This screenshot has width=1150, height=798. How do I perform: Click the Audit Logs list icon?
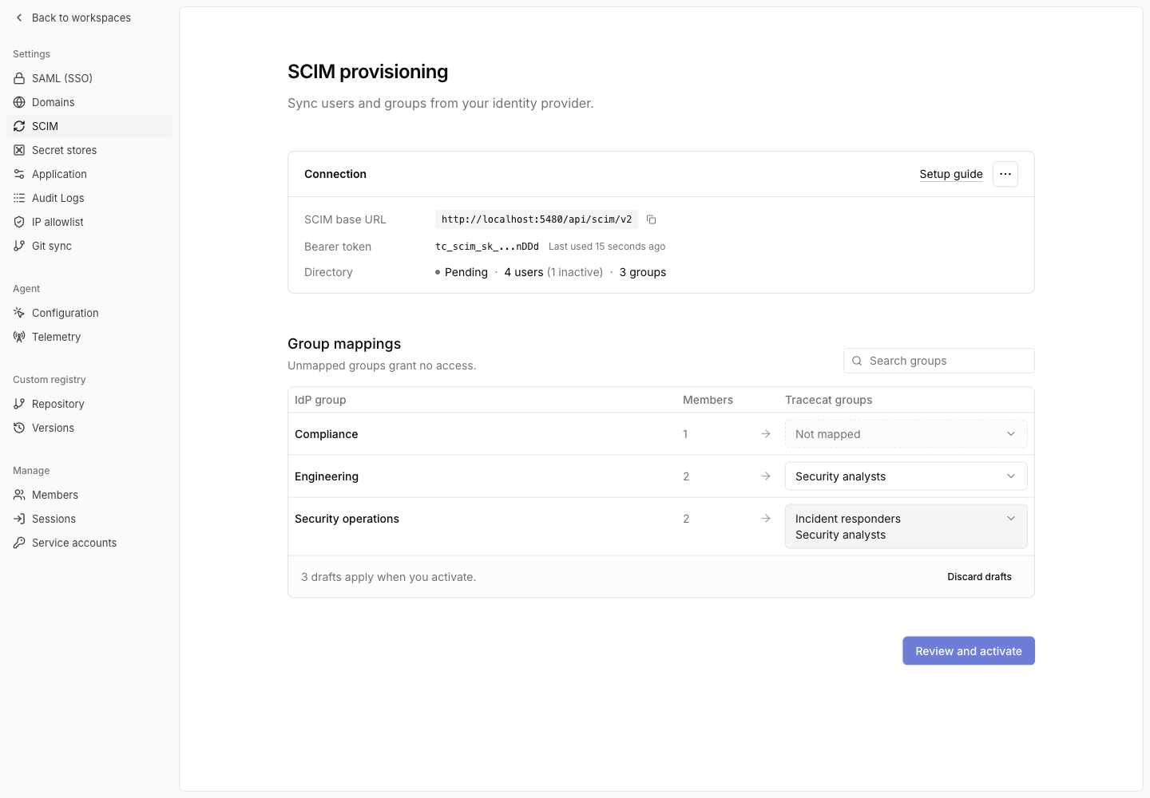(x=19, y=198)
